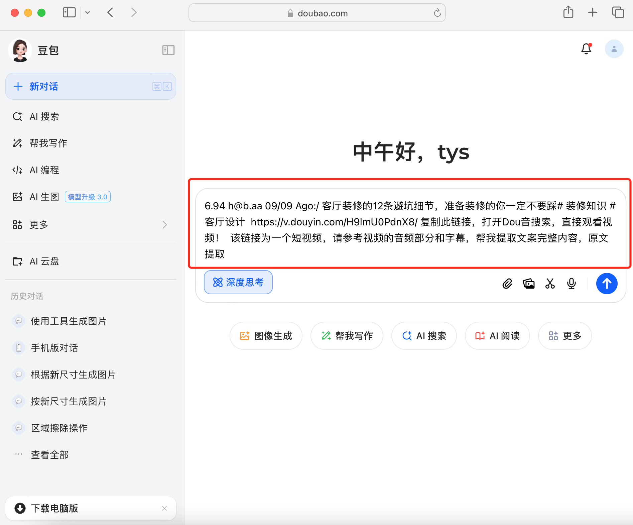This screenshot has height=525, width=633.
Task: Open AI 搜索 in the sidebar
Action: (91, 116)
